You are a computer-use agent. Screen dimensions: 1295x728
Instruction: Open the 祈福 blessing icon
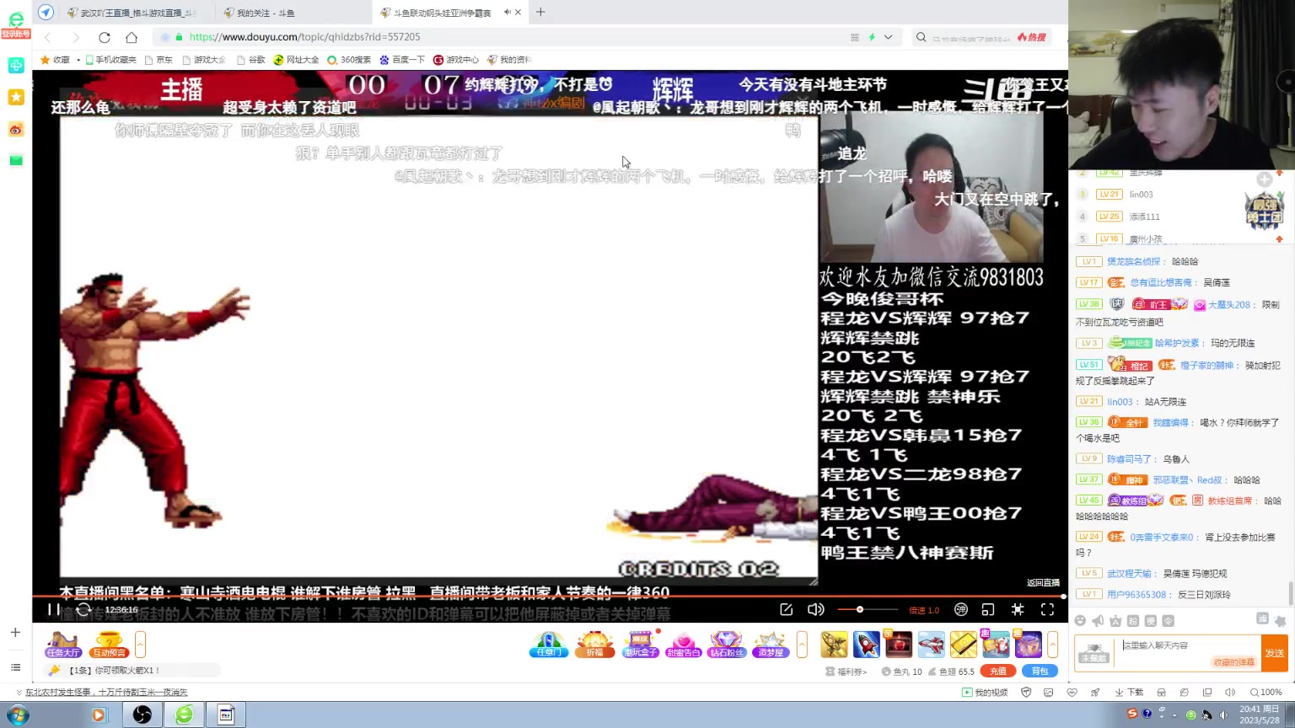click(594, 645)
